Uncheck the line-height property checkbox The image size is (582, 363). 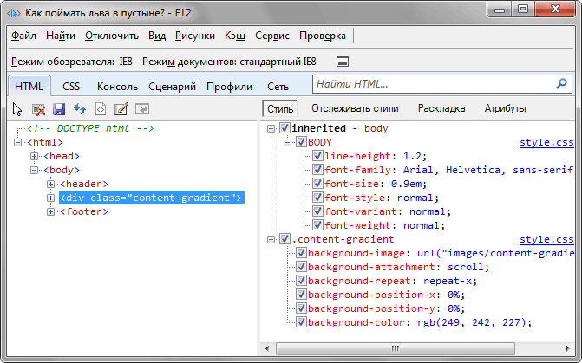click(x=317, y=156)
